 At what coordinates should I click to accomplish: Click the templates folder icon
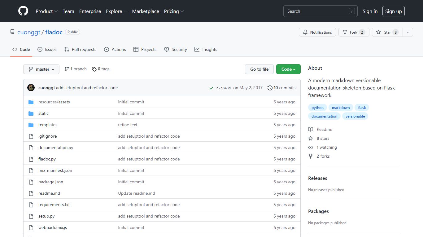coord(31,125)
